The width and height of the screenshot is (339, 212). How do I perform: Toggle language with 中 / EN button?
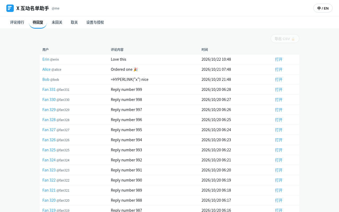tap(323, 8)
